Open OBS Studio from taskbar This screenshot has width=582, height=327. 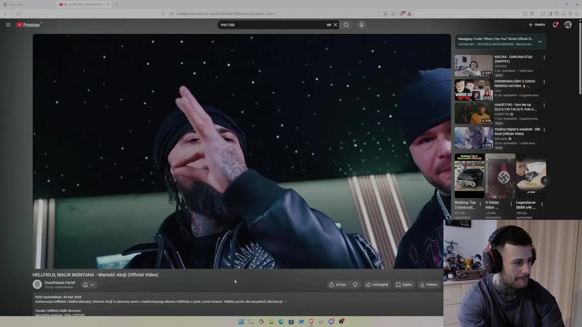[341, 322]
